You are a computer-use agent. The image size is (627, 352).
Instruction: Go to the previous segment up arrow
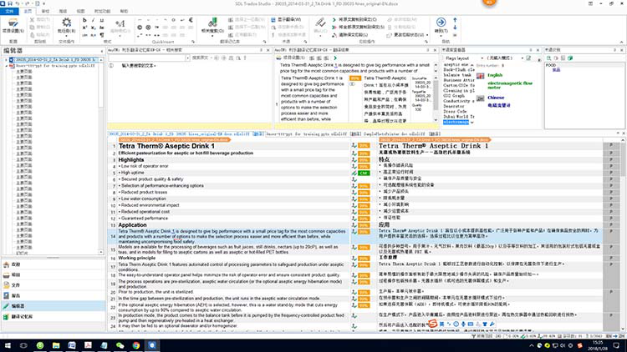[x=455, y=20]
